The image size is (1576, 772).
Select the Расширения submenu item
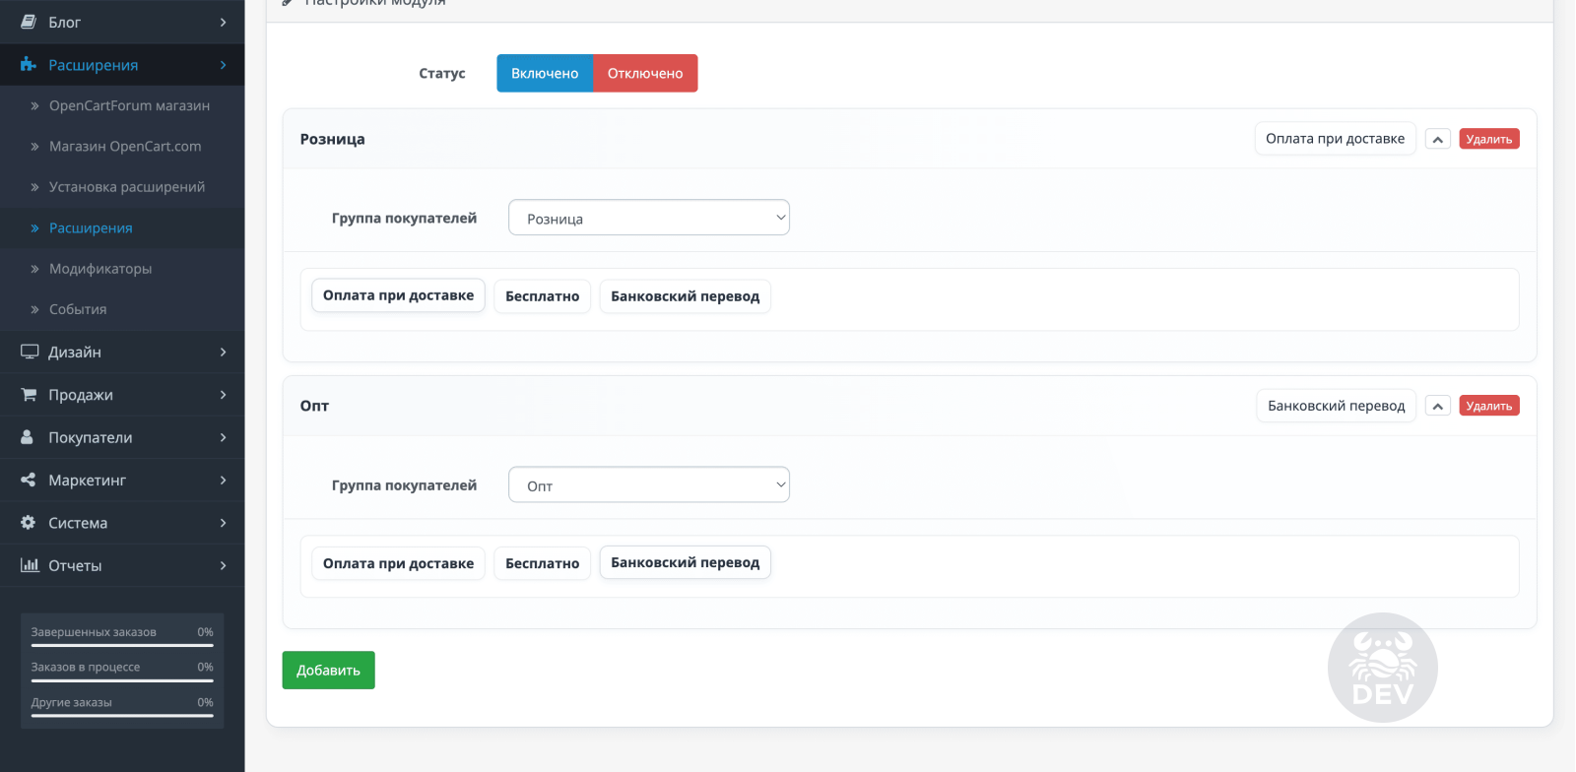pyautogui.click(x=122, y=227)
